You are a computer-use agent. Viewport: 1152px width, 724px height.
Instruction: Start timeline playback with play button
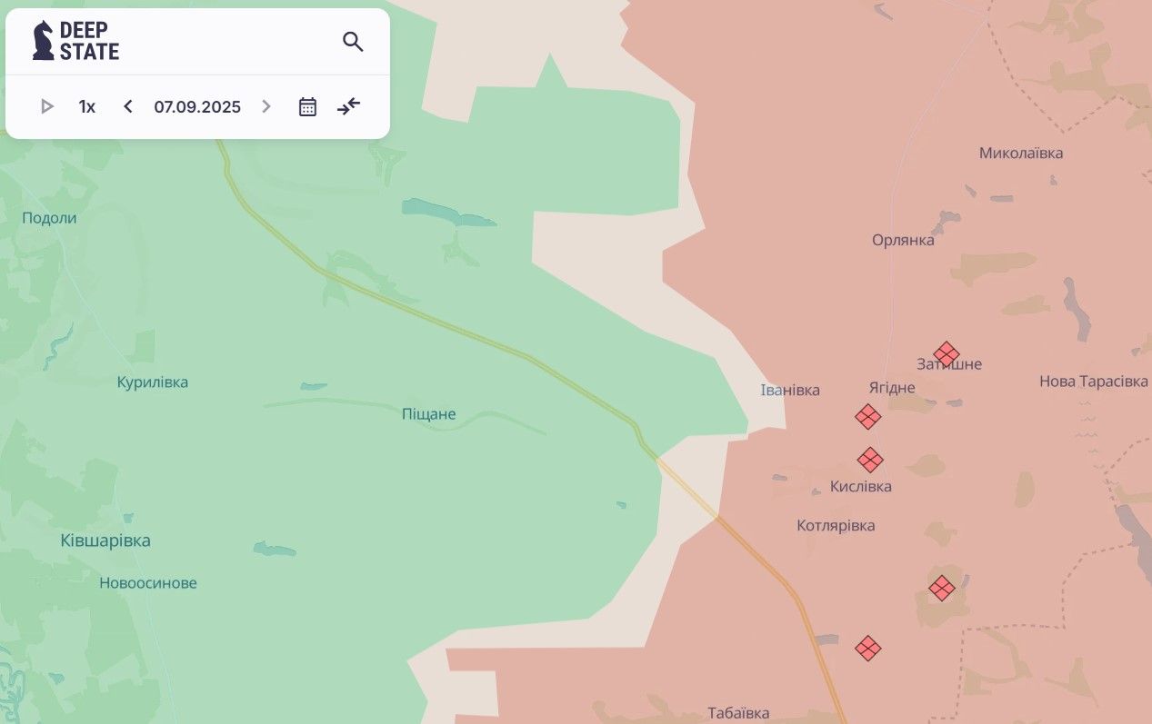[x=47, y=106]
